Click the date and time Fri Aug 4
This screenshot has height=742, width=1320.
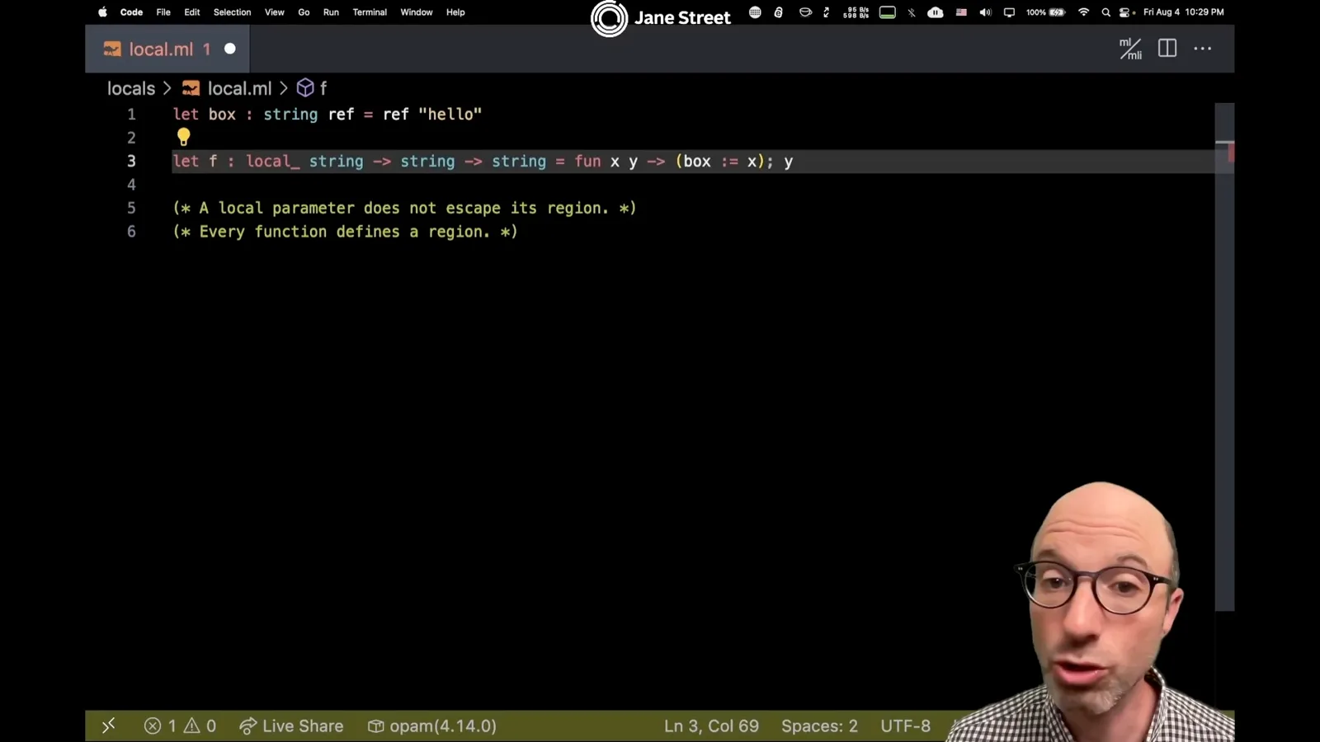pyautogui.click(x=1183, y=12)
